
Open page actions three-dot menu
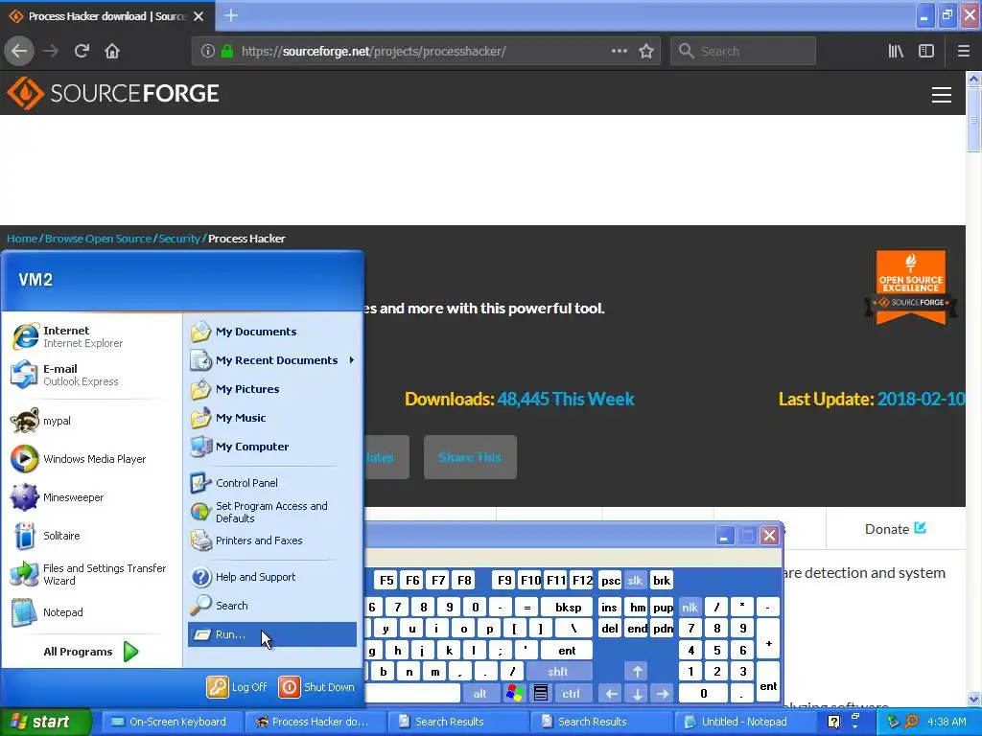click(x=619, y=51)
